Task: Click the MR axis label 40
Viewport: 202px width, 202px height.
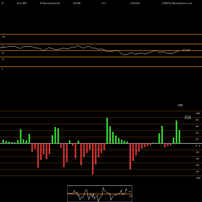Action: [x=197, y=133]
